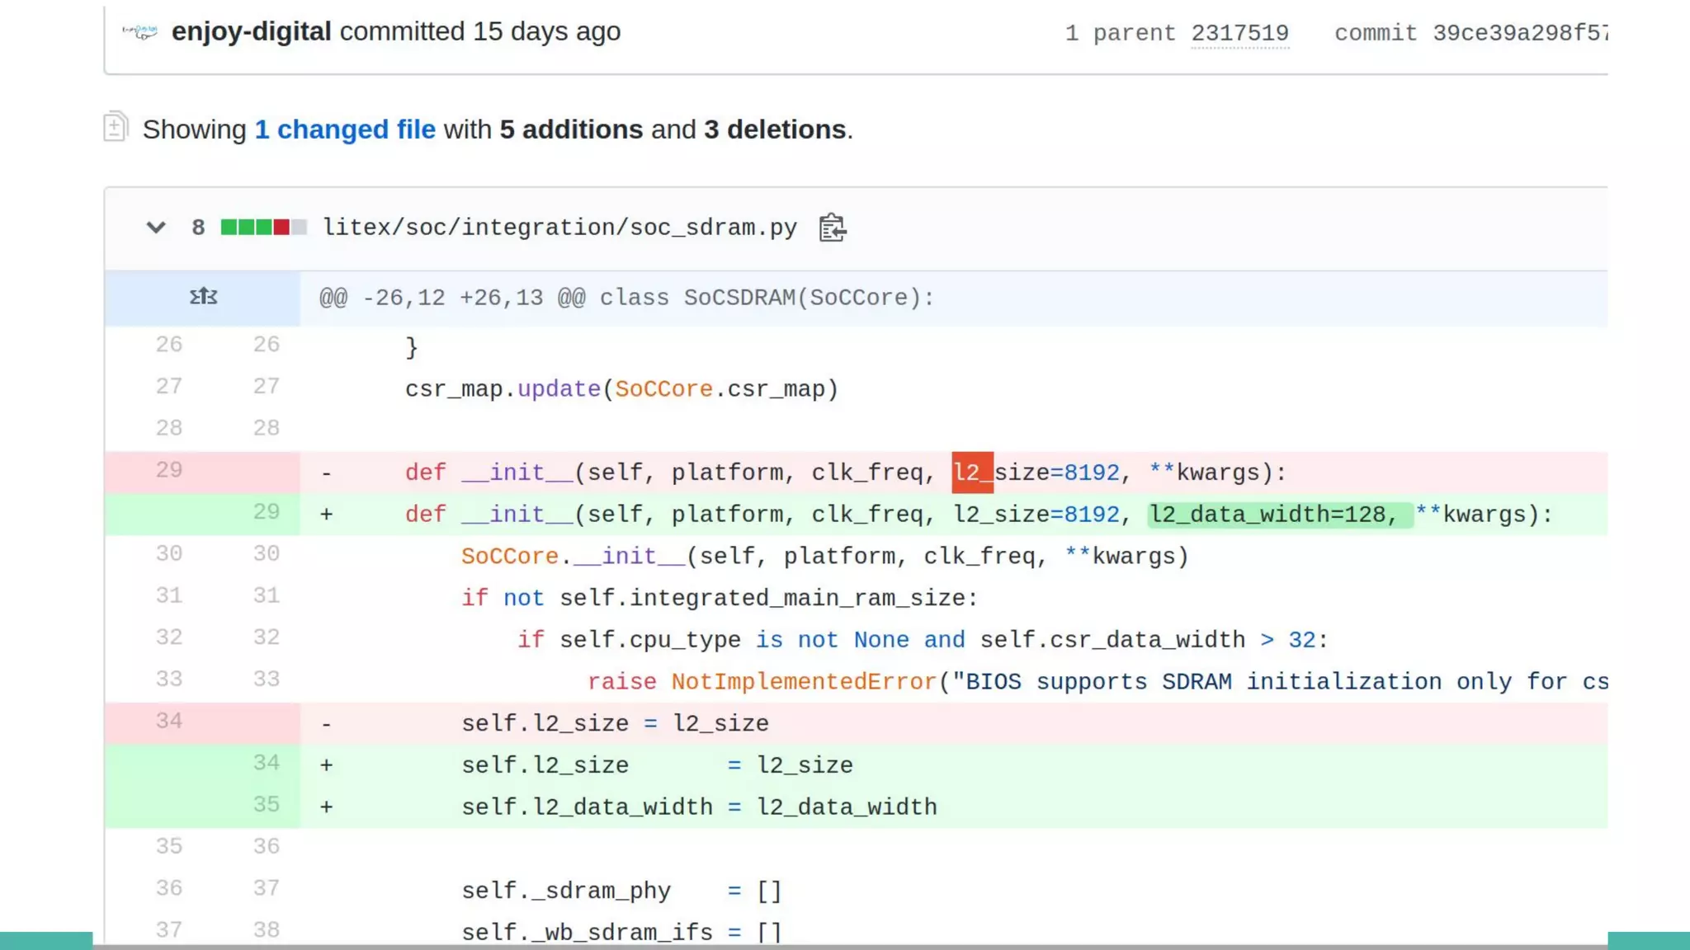Click the diffstat colored blocks
Viewport: 1690px width, 950px height.
(x=263, y=227)
